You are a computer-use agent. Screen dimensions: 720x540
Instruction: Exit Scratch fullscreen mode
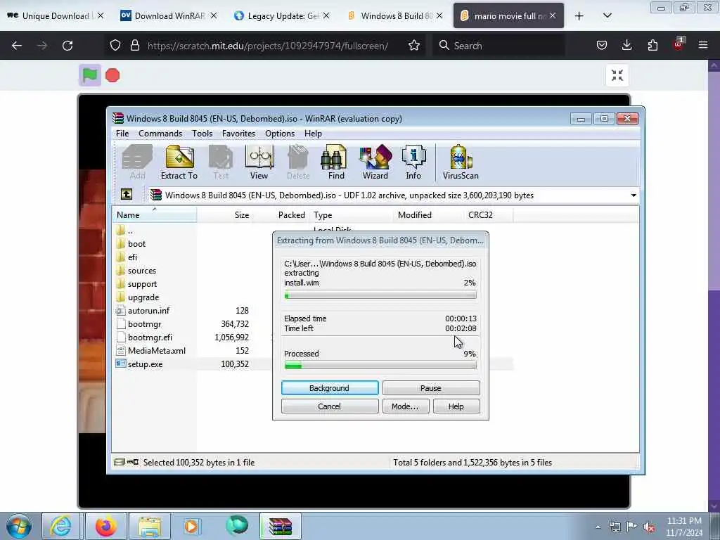(x=617, y=75)
